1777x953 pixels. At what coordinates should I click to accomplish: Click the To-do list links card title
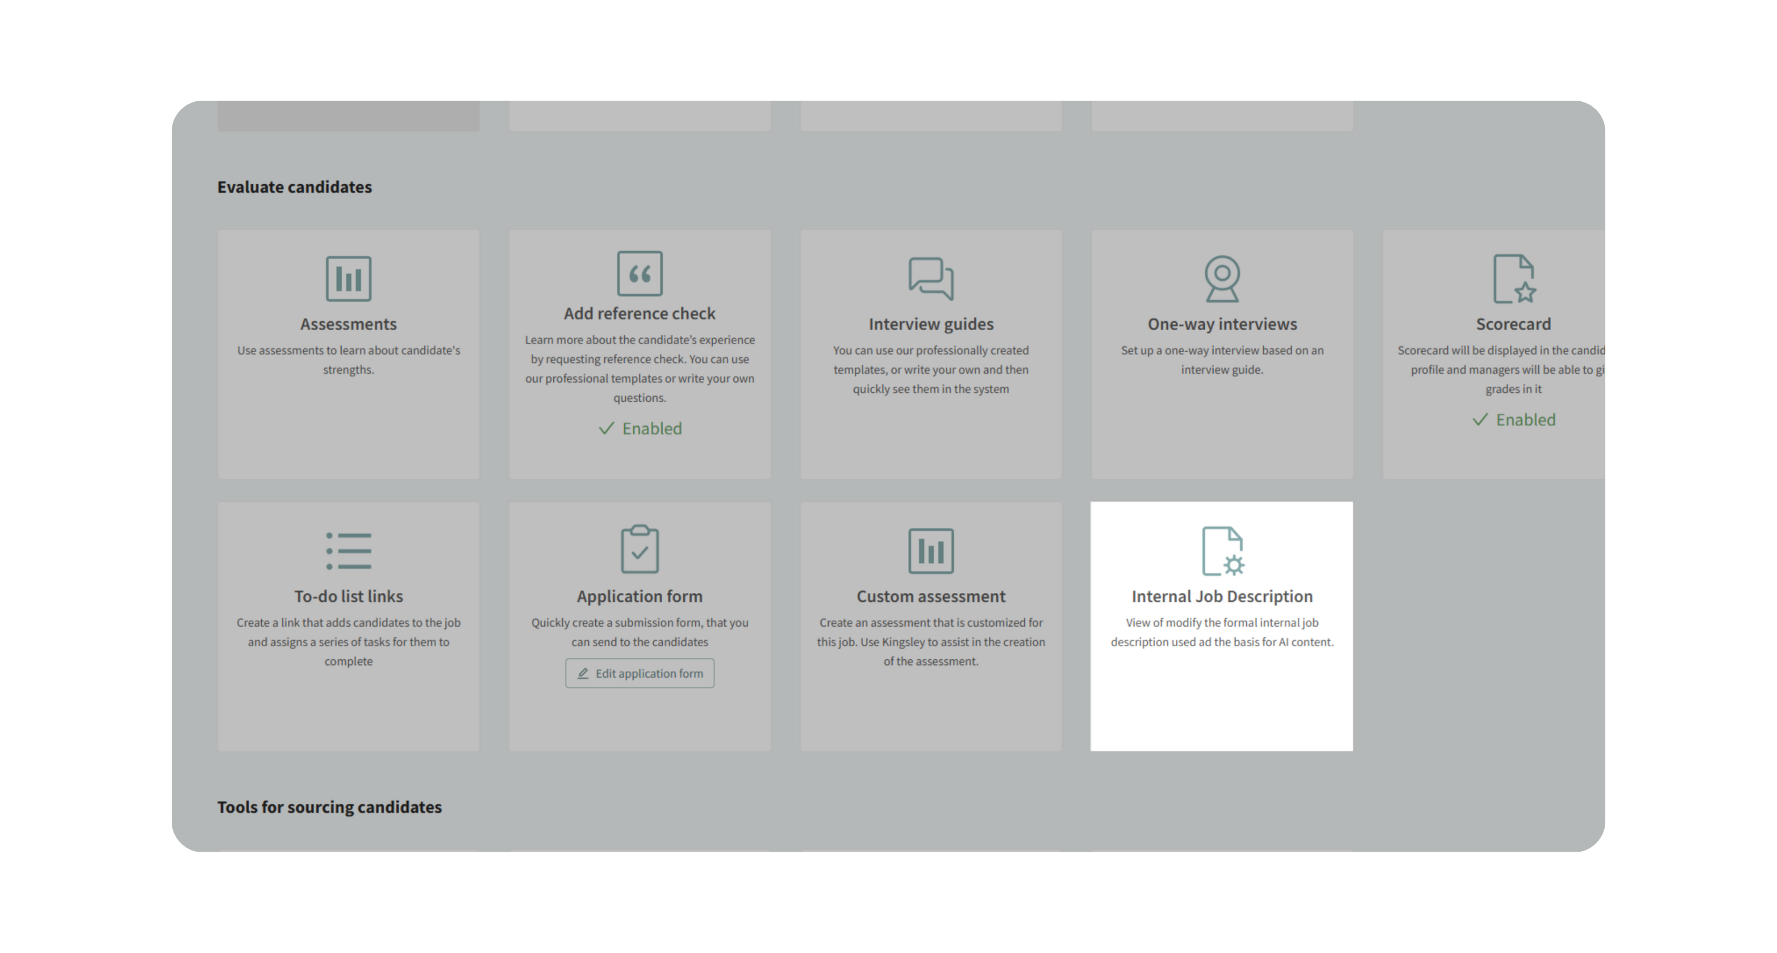(x=348, y=596)
